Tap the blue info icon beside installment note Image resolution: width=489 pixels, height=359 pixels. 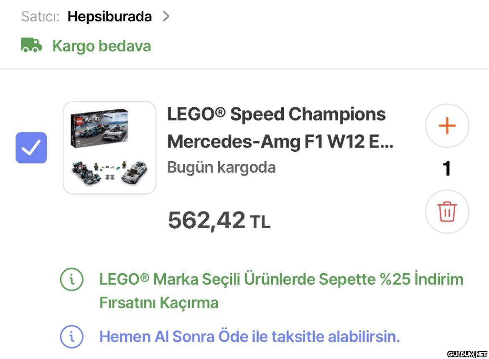(71, 336)
